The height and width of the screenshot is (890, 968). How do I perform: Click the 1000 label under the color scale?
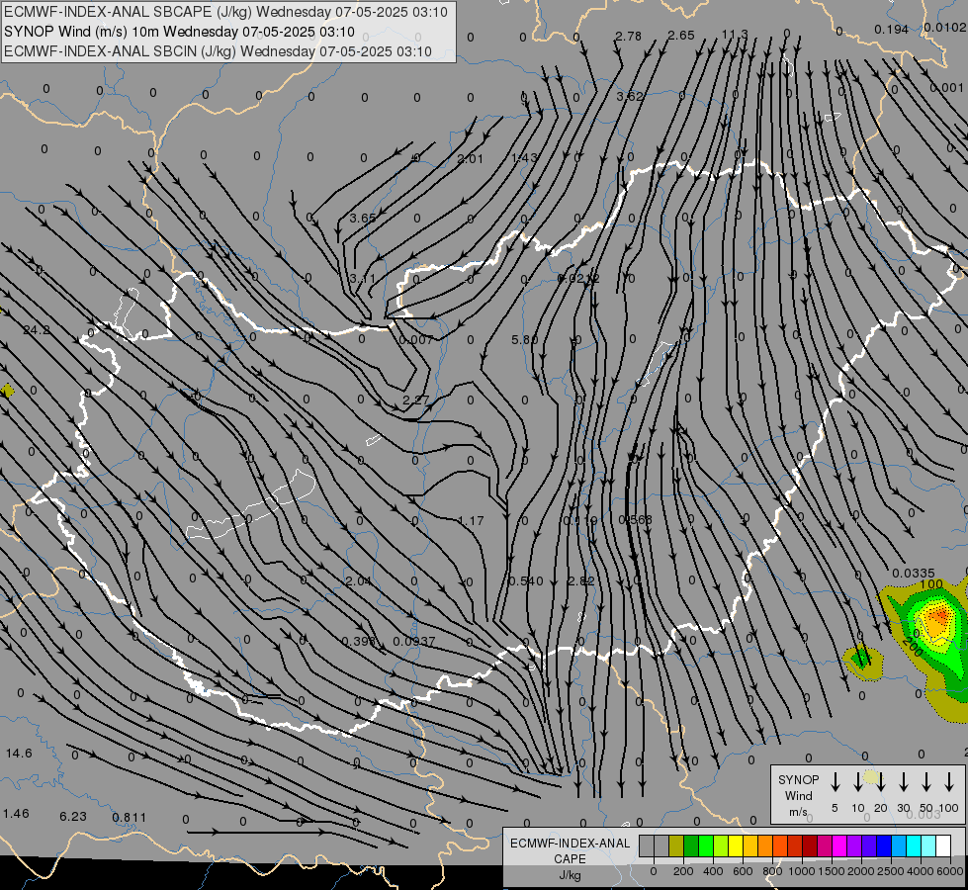[x=801, y=871]
